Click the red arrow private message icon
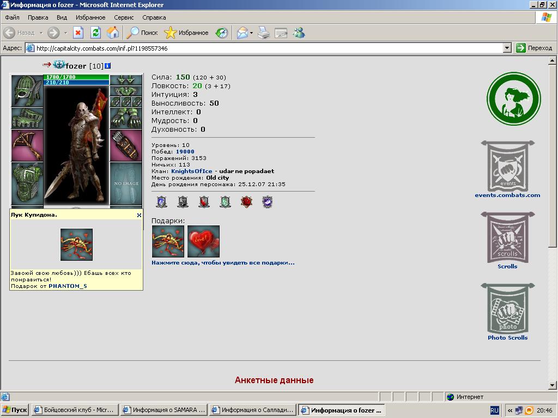This screenshot has height=418, width=558. click(47, 65)
